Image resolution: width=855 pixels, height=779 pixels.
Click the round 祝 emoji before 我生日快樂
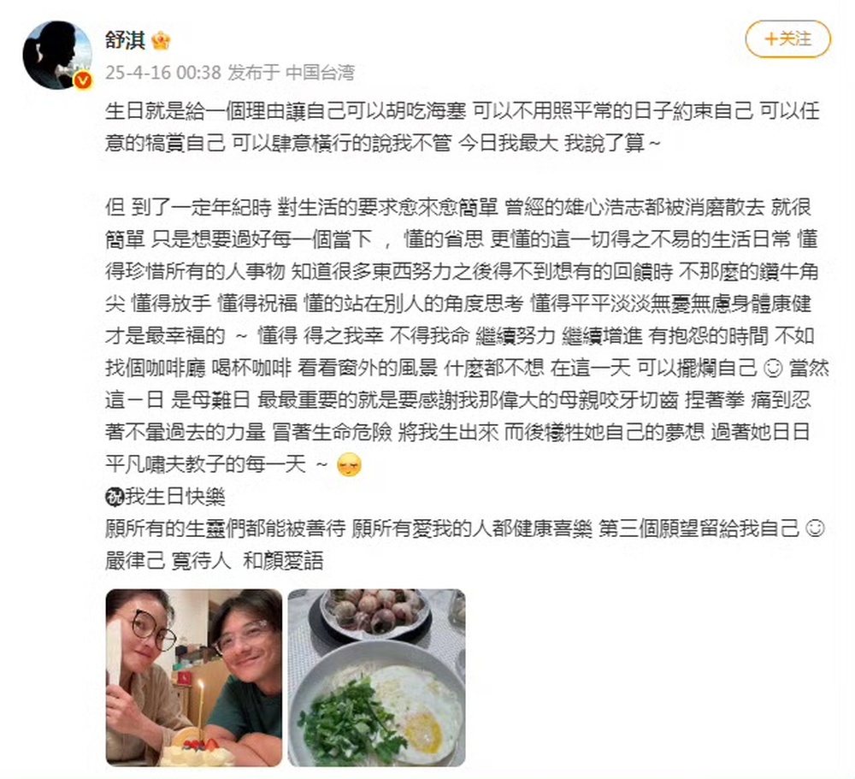pos(115,497)
